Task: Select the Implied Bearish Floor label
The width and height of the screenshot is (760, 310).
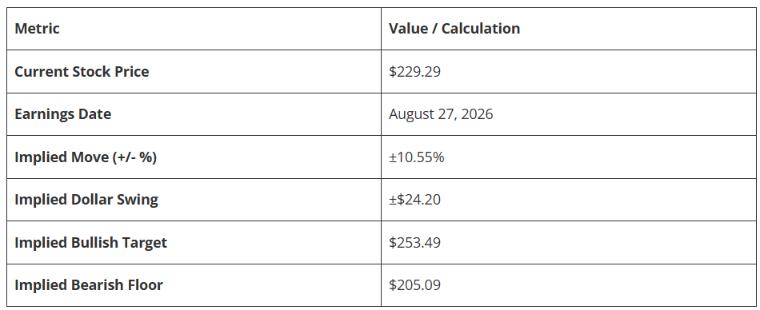Action: (89, 284)
